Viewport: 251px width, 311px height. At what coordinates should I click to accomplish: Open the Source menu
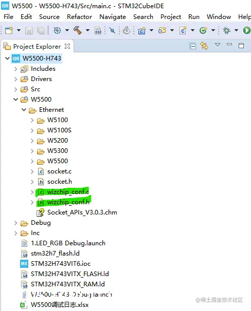click(x=49, y=17)
